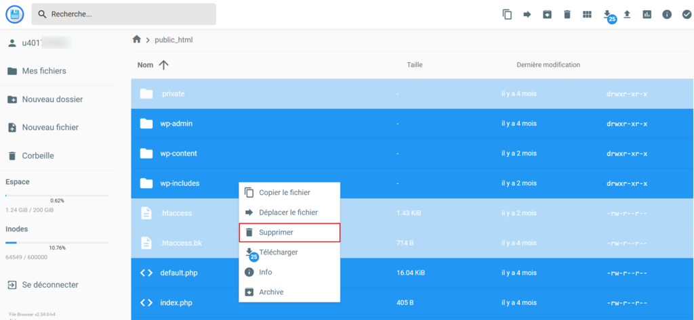Click the 0.62% space usage value
This screenshot has width=694, height=320.
click(x=57, y=200)
